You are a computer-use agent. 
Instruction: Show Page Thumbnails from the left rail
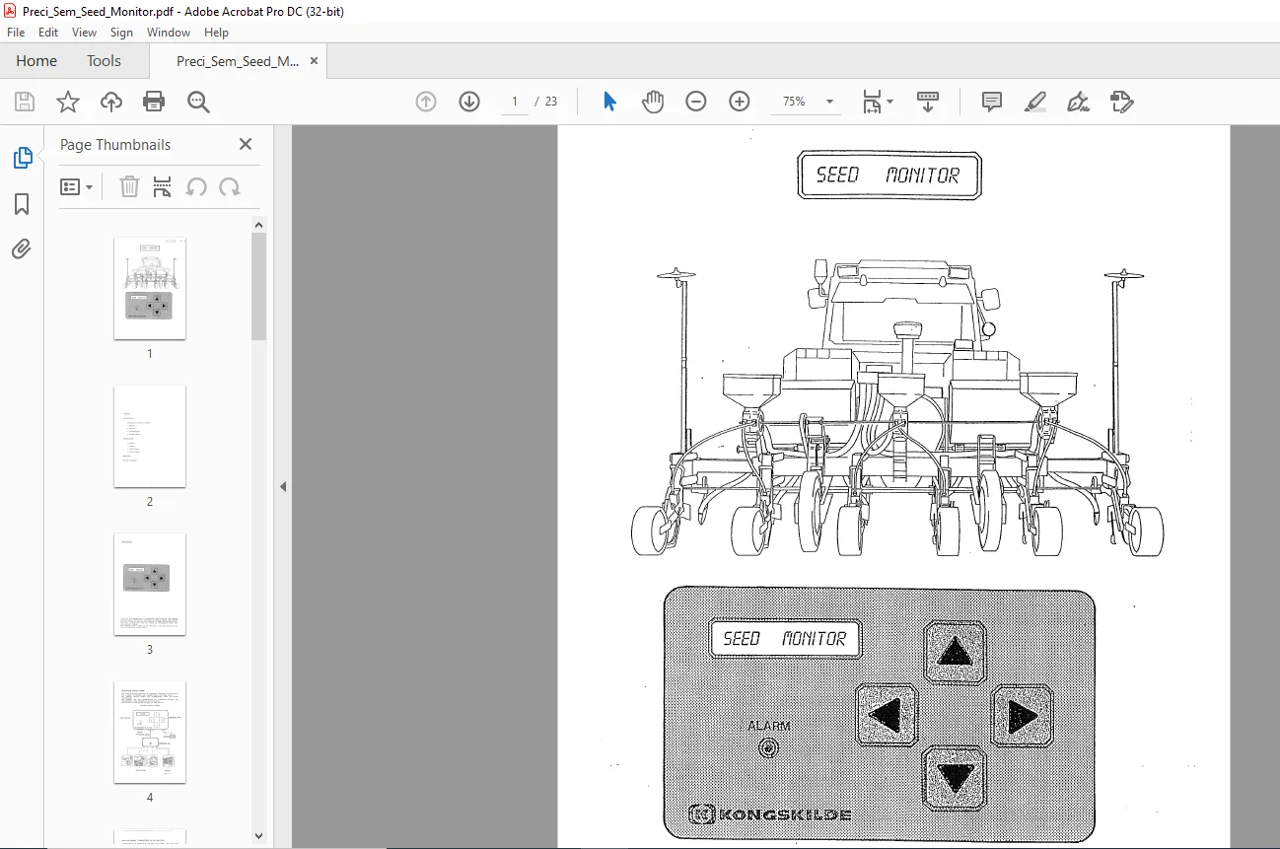pyautogui.click(x=22, y=158)
